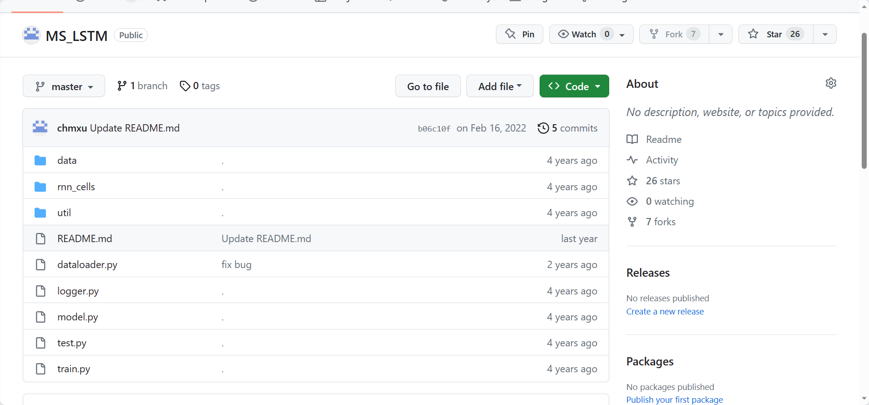869x405 pixels.
Task: Fork this repository
Action: pyautogui.click(x=674, y=34)
